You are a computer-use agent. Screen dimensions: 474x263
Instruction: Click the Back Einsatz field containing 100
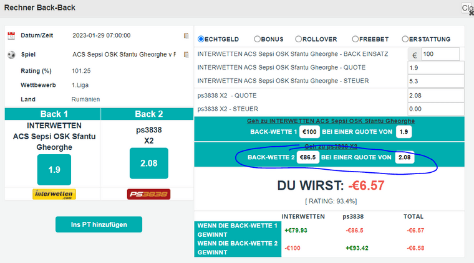[x=440, y=54]
